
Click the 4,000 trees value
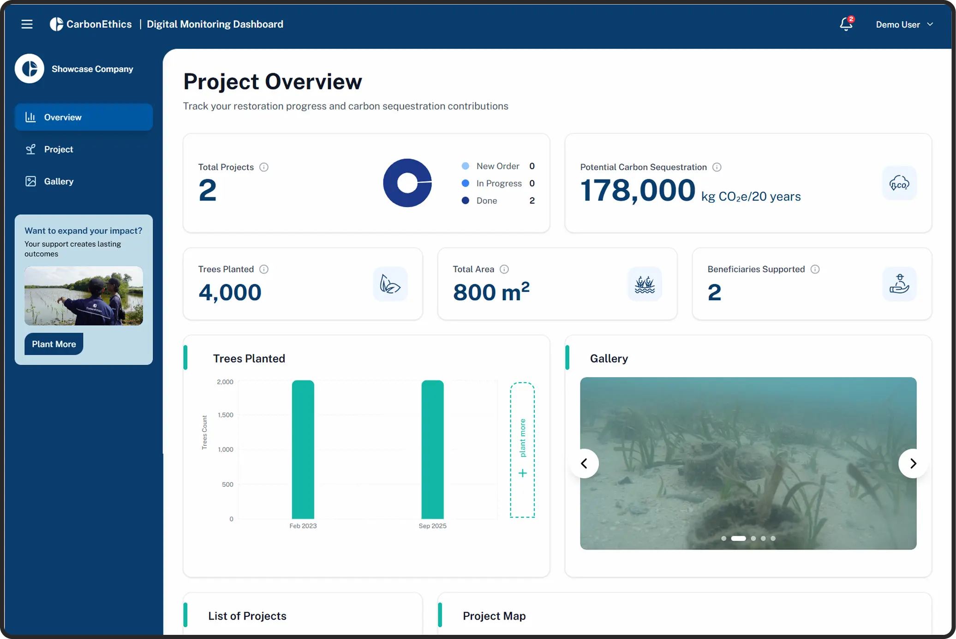point(230,292)
